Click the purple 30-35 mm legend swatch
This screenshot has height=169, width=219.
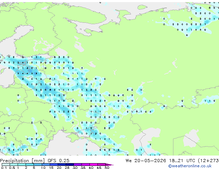[x=78, y=165]
